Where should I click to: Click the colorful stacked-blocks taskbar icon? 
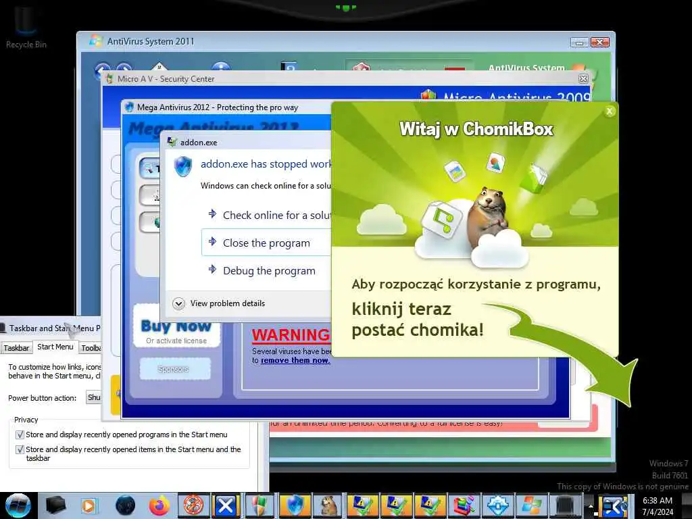[464, 505]
